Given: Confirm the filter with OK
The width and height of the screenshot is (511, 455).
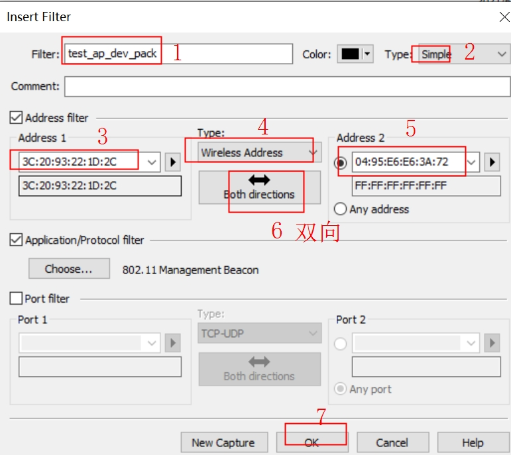Looking at the screenshot, I should tap(312, 442).
